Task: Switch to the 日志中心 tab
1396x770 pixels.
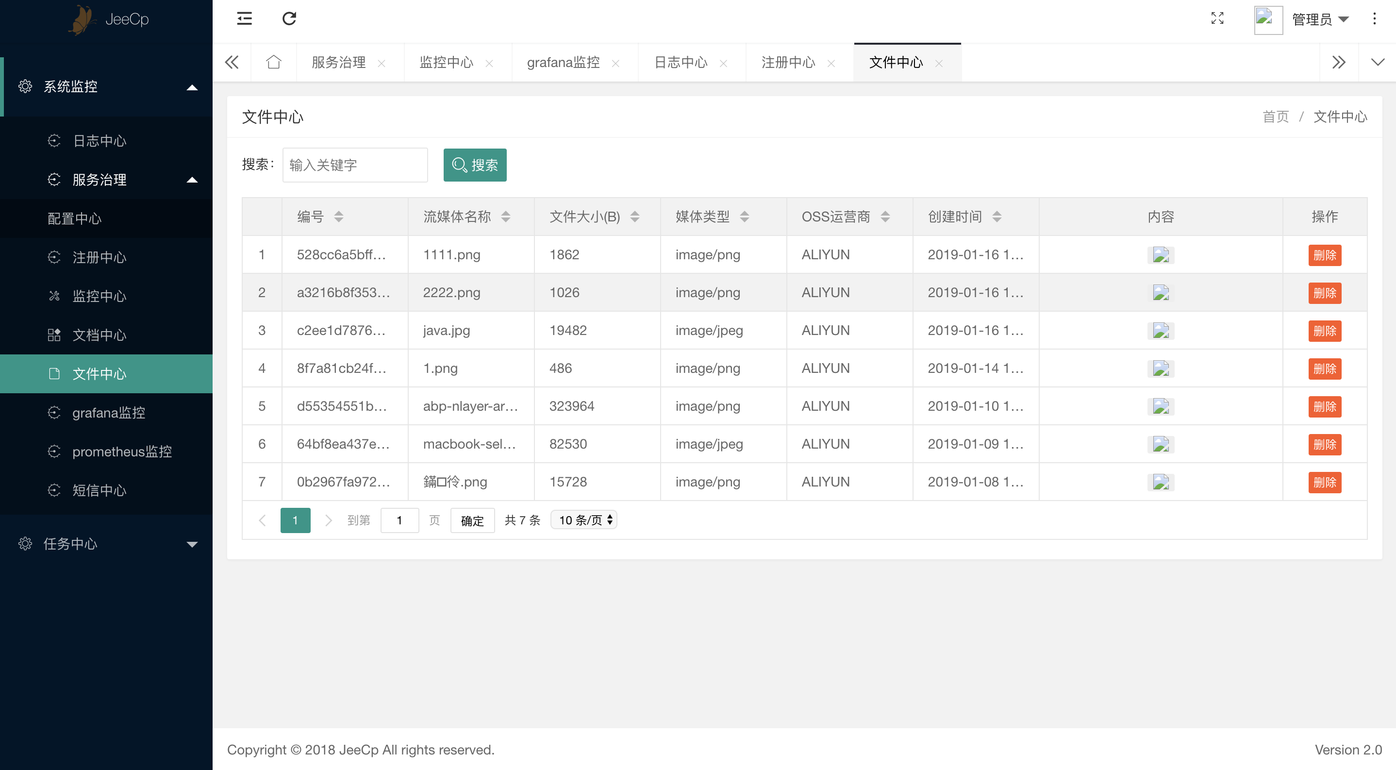Action: point(681,62)
